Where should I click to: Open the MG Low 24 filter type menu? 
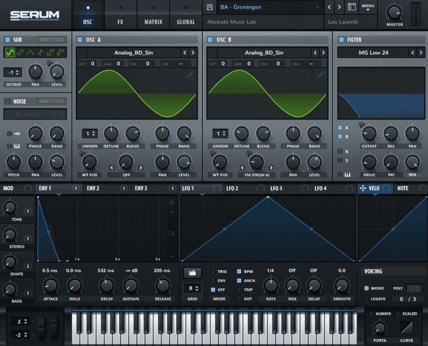point(373,53)
